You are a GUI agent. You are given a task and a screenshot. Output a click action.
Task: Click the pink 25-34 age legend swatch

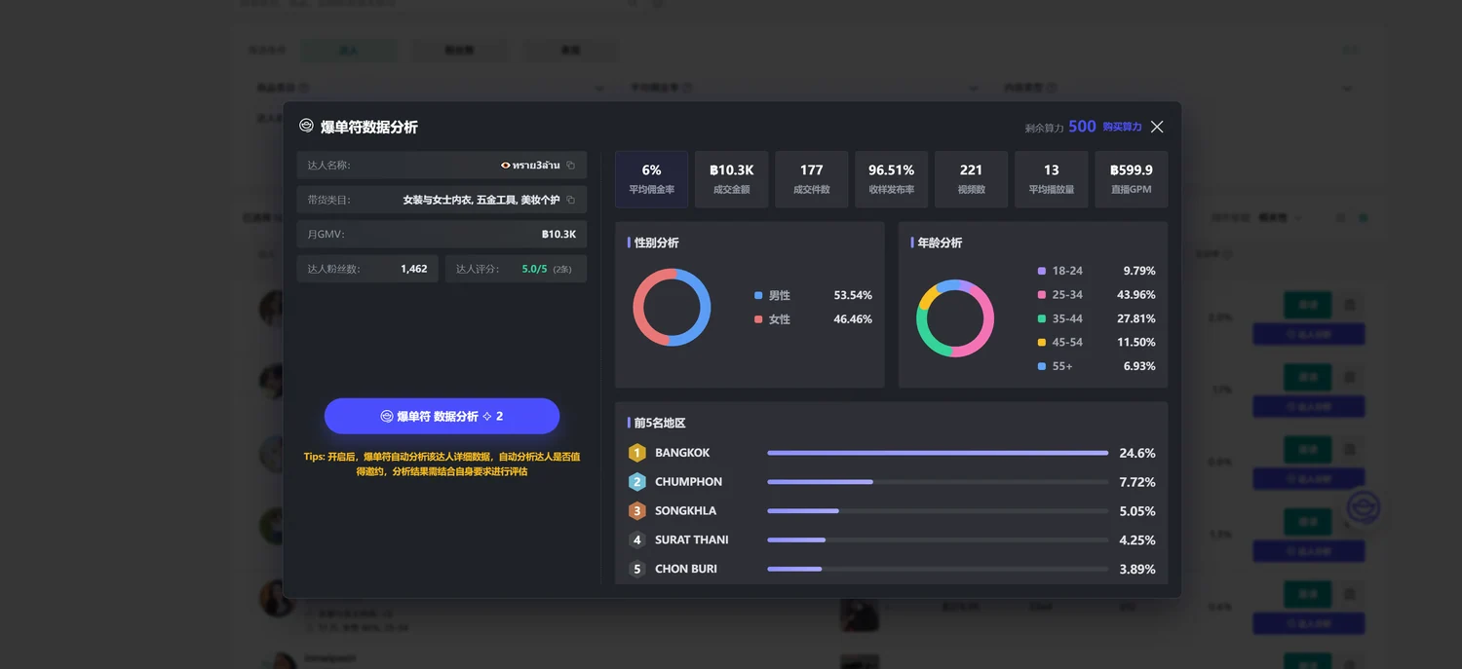[x=1042, y=295]
